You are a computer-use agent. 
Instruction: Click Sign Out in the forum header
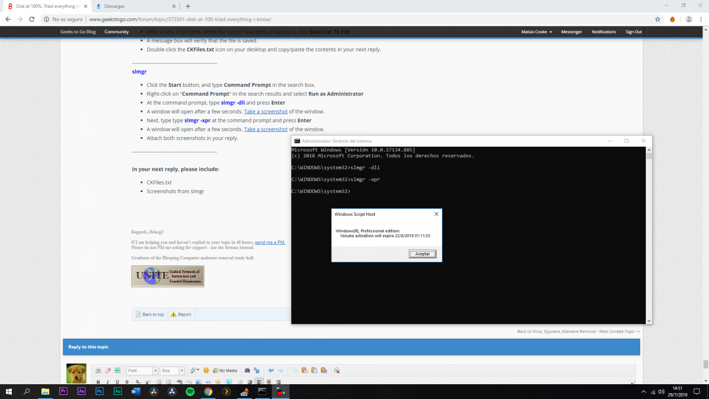point(634,32)
